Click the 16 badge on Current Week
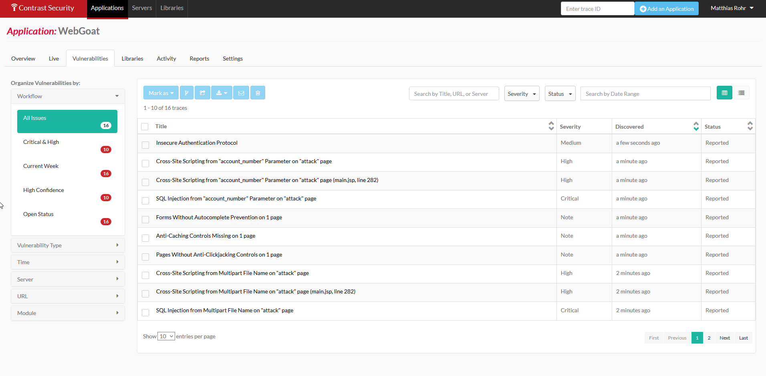766x376 pixels. coord(106,174)
